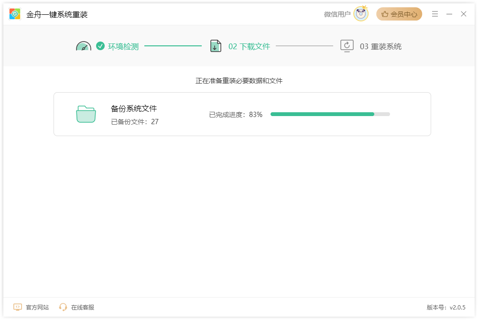The image size is (478, 320).
Task: Click the dashboard gauge icon for 环境检测
Action: 84,46
